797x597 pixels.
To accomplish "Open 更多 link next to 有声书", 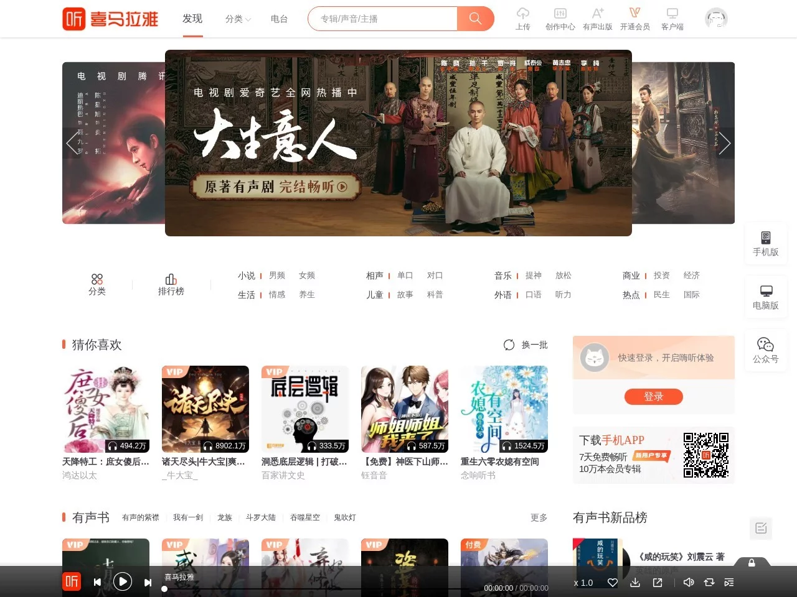I will click(538, 517).
